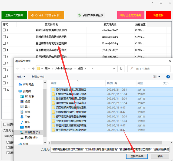Click the horizontal scrollbar of file list

coord(107,143)
